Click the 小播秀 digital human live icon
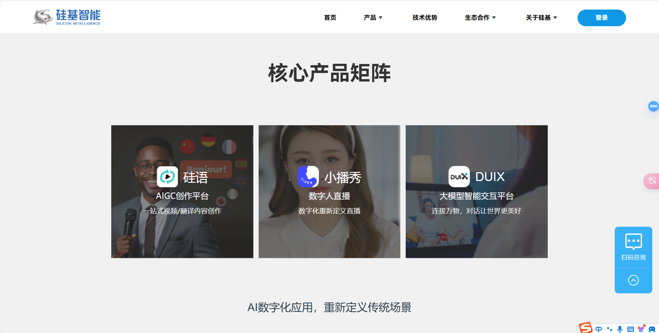 (308, 177)
